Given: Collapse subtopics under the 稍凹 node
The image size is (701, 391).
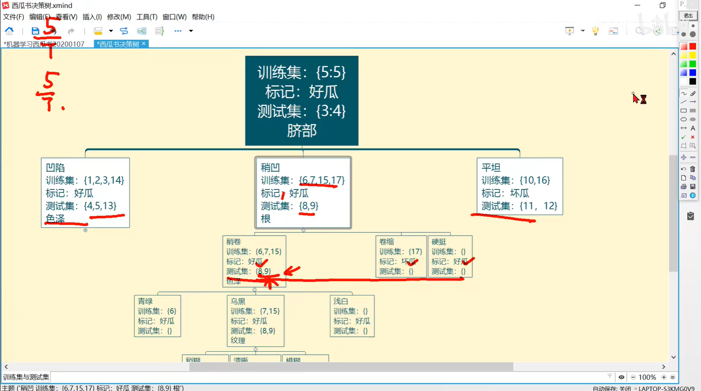Looking at the screenshot, I should [303, 230].
